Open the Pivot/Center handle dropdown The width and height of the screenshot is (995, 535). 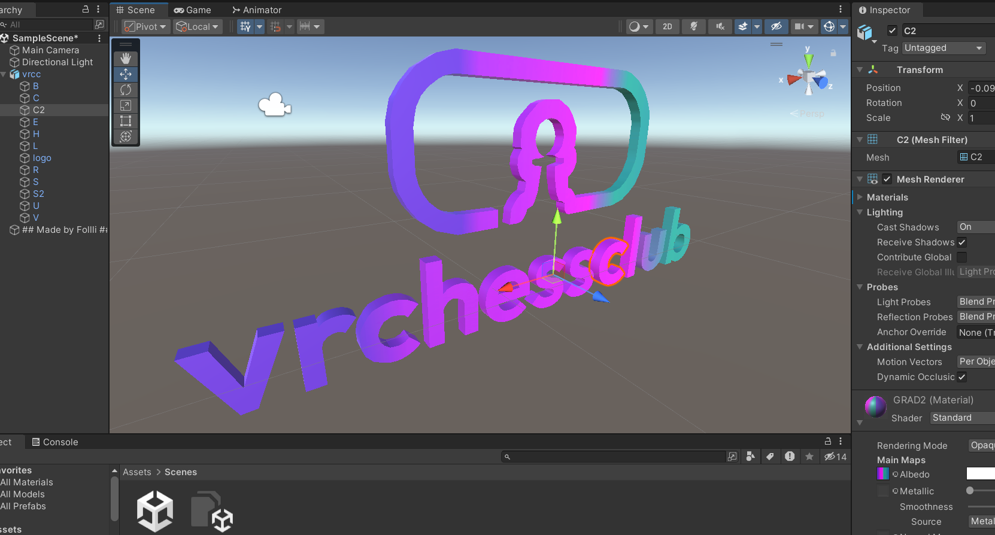click(x=145, y=26)
